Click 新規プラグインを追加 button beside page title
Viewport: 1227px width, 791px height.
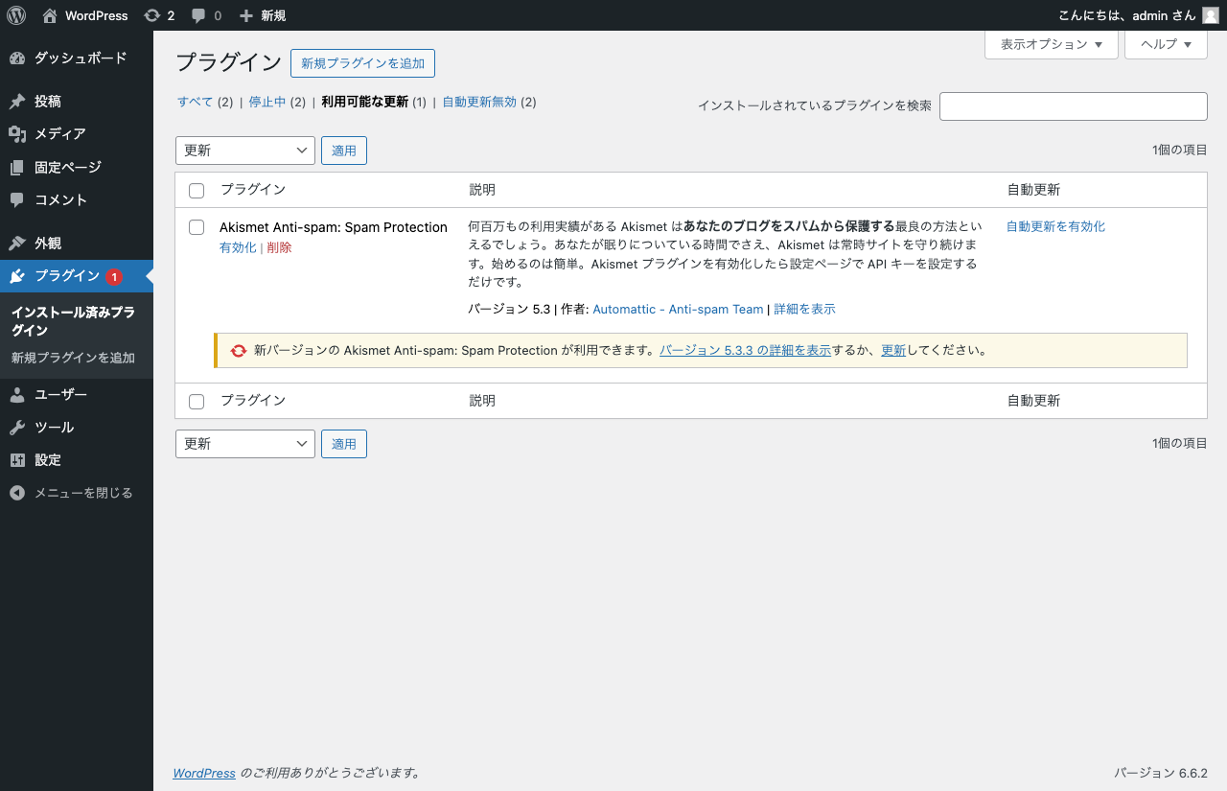point(362,63)
